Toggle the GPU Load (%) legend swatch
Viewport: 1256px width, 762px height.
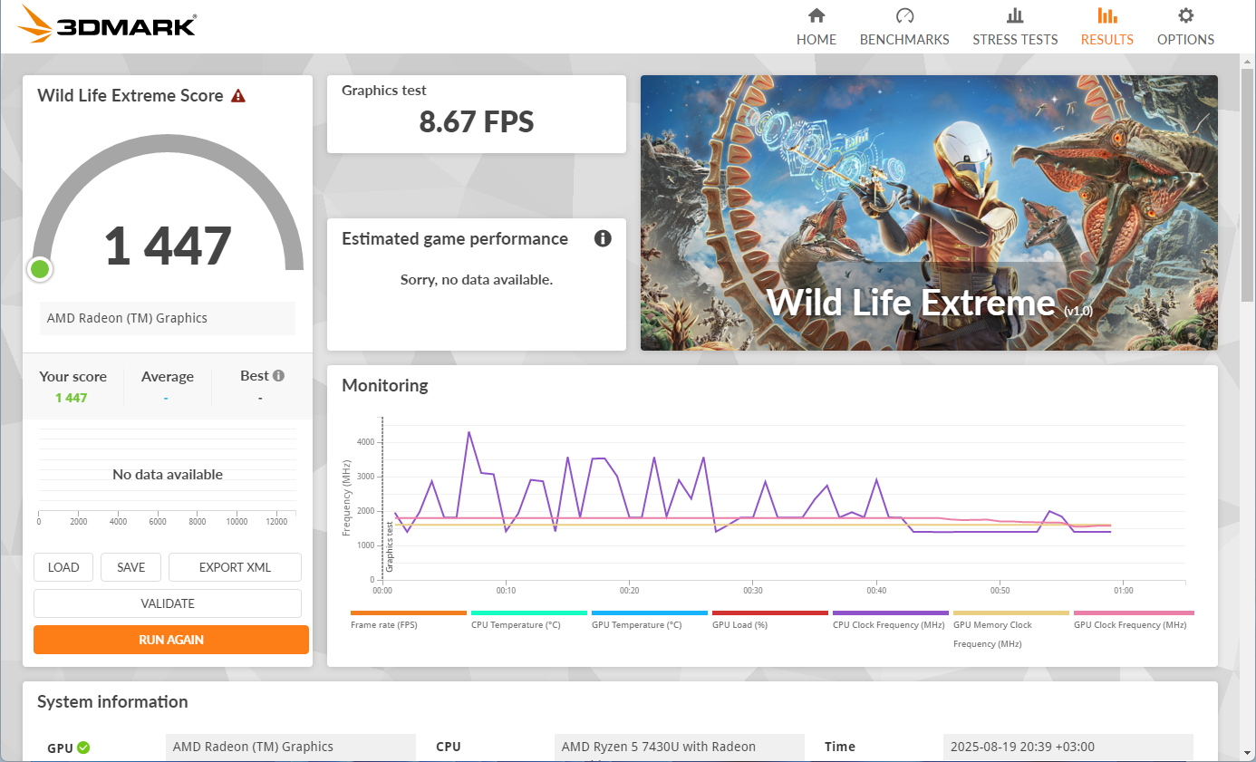point(769,613)
